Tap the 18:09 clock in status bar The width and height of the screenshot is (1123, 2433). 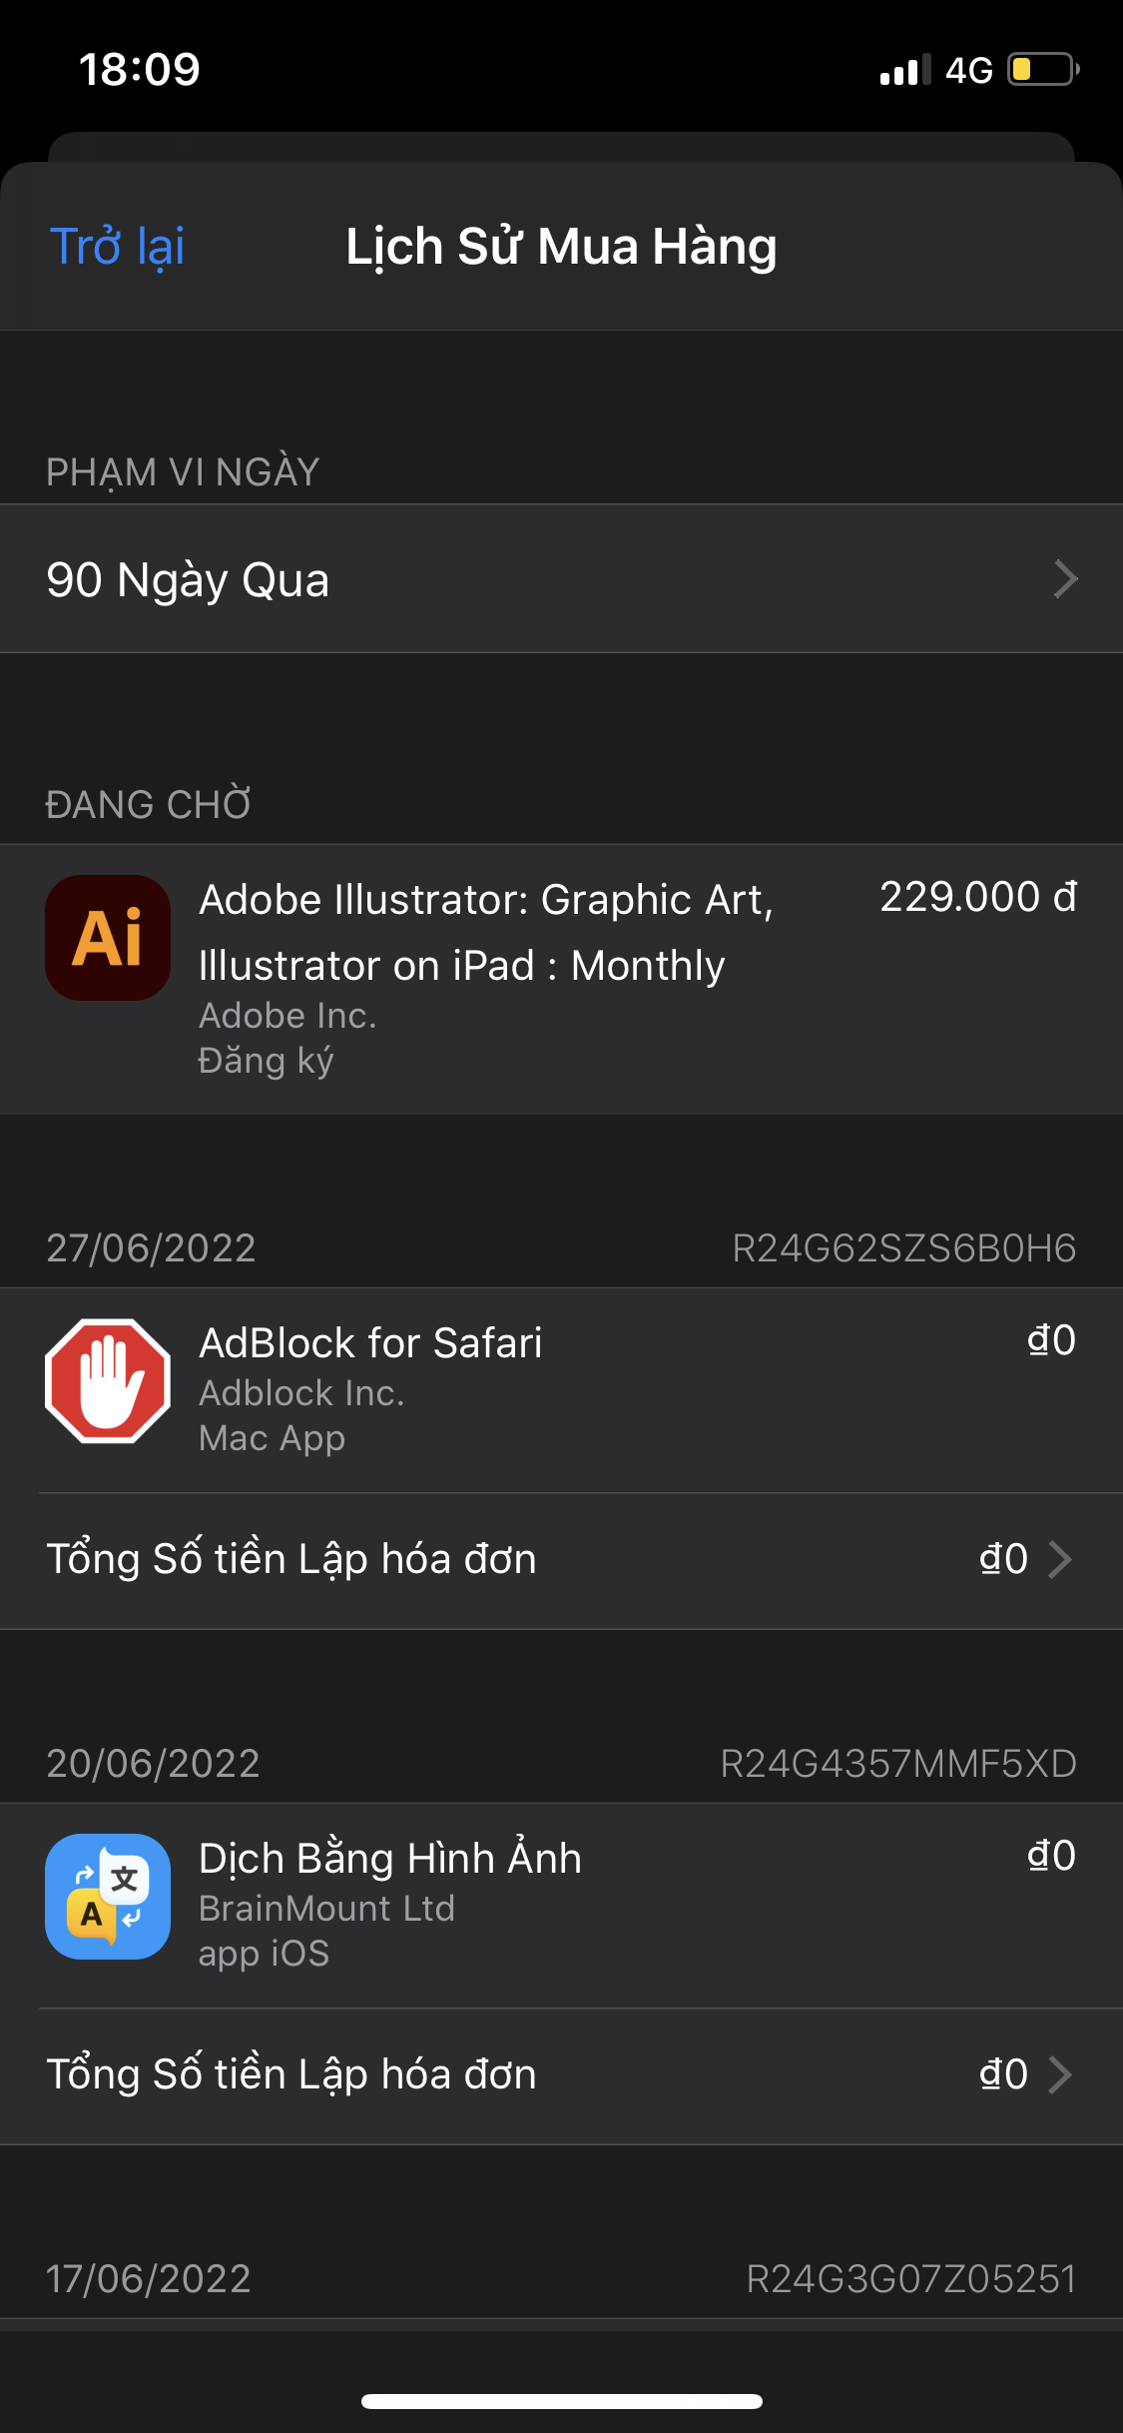coord(140,70)
